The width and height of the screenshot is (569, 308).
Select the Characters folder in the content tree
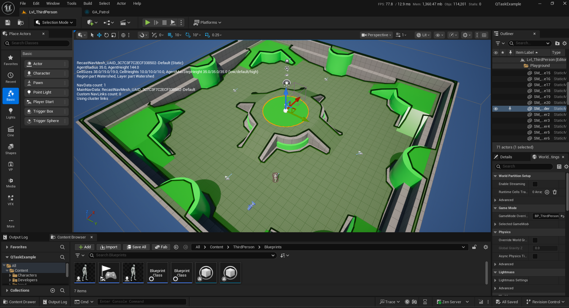pos(27,275)
